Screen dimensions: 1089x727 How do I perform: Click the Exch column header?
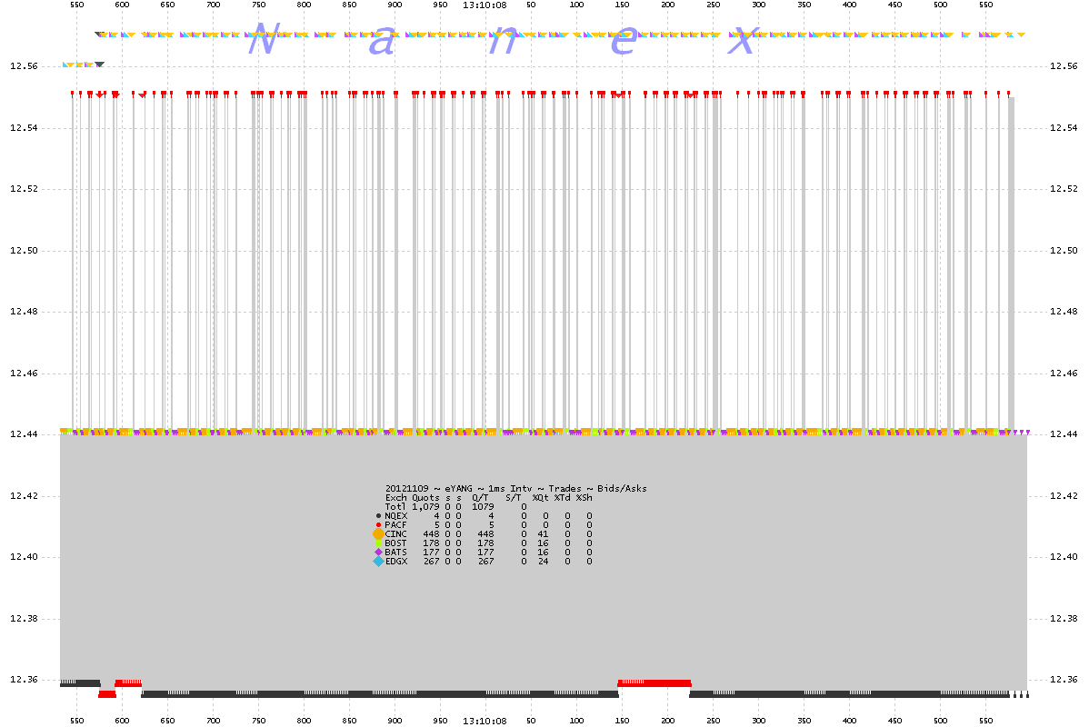(395, 498)
